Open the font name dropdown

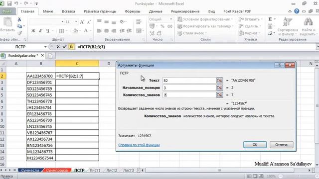pos(62,22)
